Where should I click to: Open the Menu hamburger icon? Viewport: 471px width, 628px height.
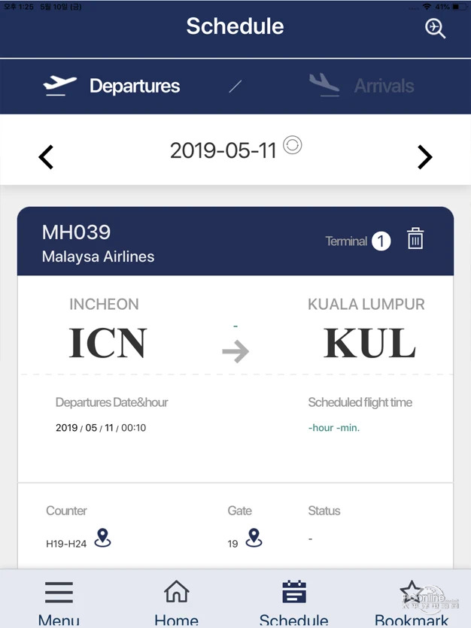(59, 592)
